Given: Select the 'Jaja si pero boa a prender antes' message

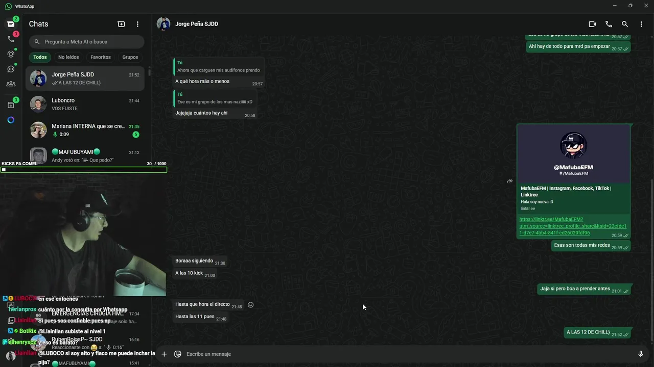Looking at the screenshot, I should (585, 289).
